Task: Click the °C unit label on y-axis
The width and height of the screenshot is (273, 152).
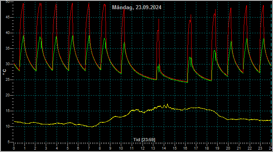Action: (4, 72)
